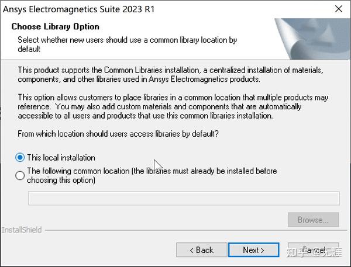Choose the "following common location" radio button
The height and width of the screenshot is (267, 351).
[20, 175]
